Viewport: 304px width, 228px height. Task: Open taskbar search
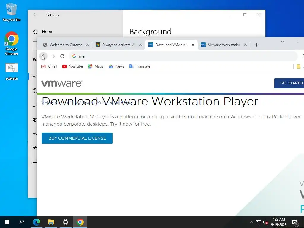click(x=21, y=222)
